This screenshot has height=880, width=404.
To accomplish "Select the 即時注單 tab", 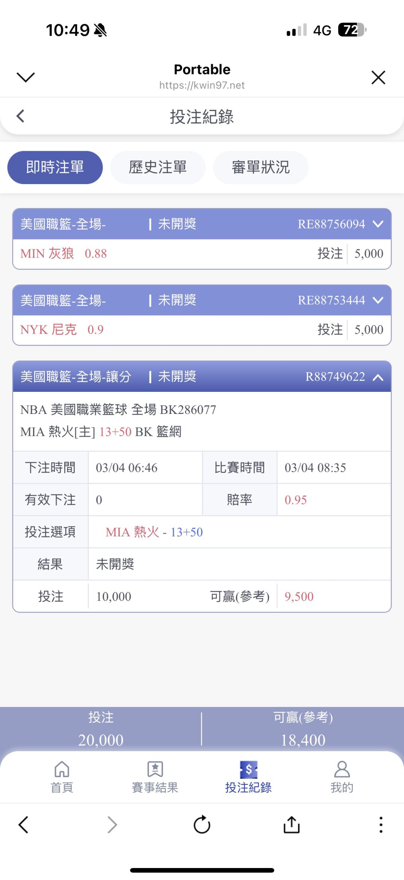I will tap(55, 167).
